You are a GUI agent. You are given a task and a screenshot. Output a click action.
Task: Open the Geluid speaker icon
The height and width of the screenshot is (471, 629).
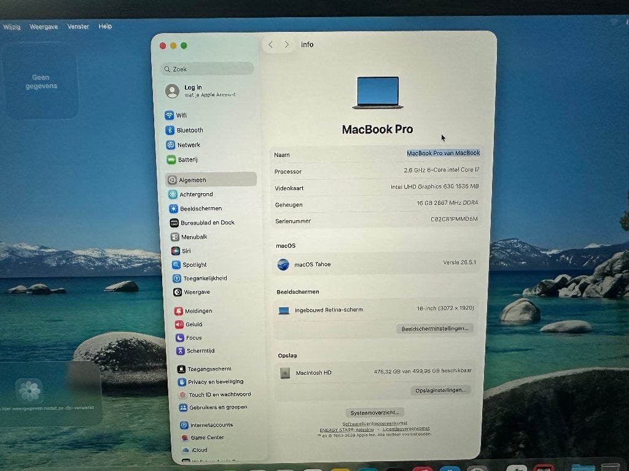pyautogui.click(x=179, y=324)
